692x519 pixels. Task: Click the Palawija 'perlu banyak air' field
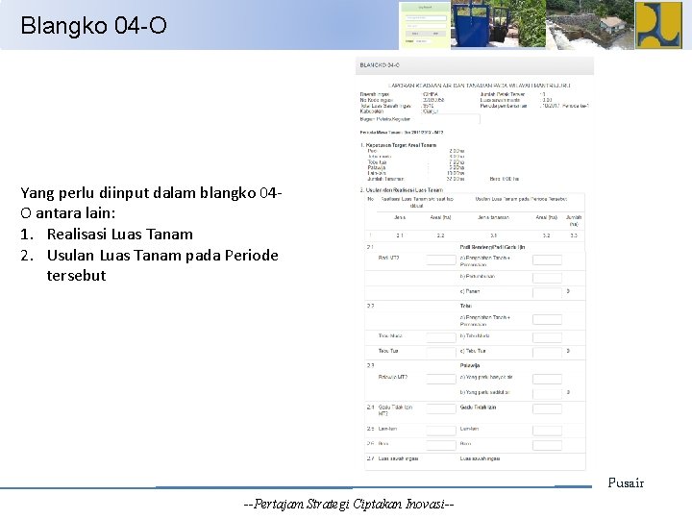click(x=547, y=379)
